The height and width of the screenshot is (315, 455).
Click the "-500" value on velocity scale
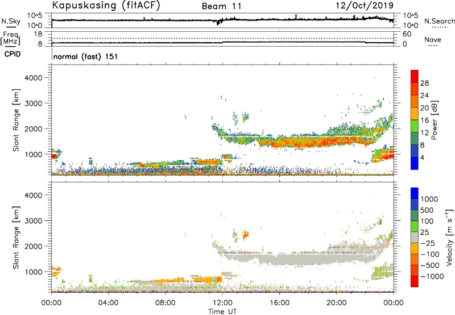pos(430,265)
